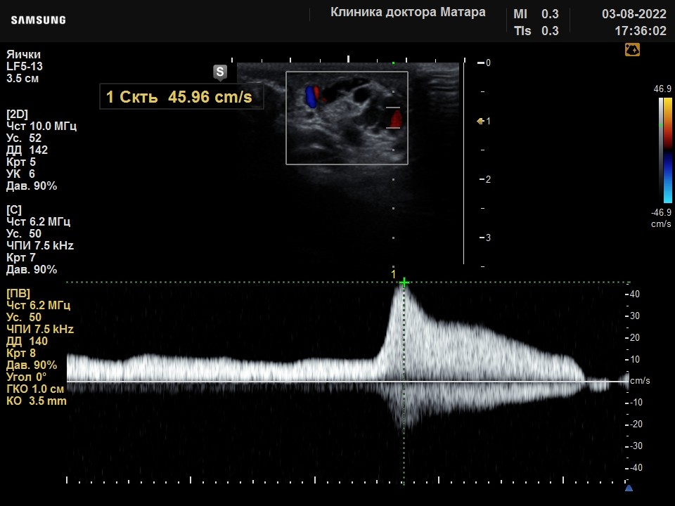Select the Крт 5 value in 2D section
675x506 pixels.
(21, 162)
